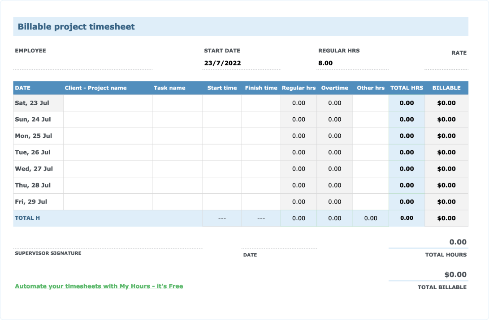Screen dimensions: 489x320
Task: Click the 'Finish time' column header
Action: (261, 88)
